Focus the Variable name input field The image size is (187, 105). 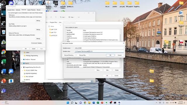(99, 48)
